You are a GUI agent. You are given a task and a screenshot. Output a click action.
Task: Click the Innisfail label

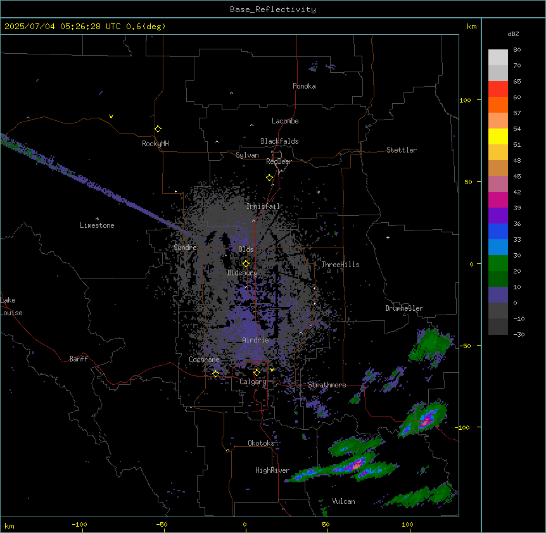click(263, 206)
